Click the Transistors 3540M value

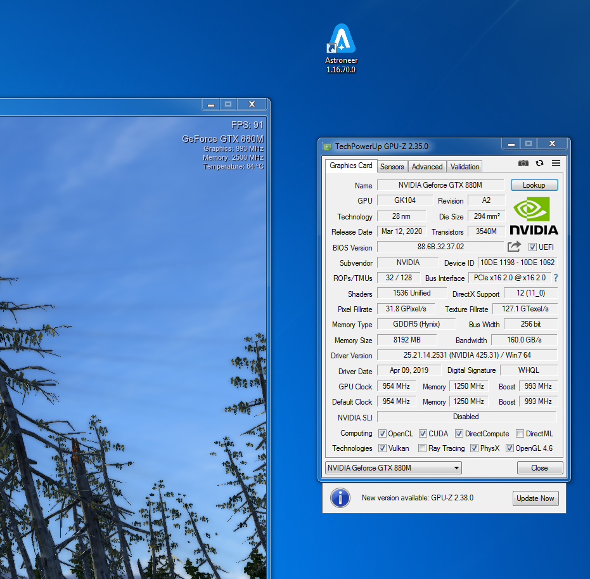point(486,231)
